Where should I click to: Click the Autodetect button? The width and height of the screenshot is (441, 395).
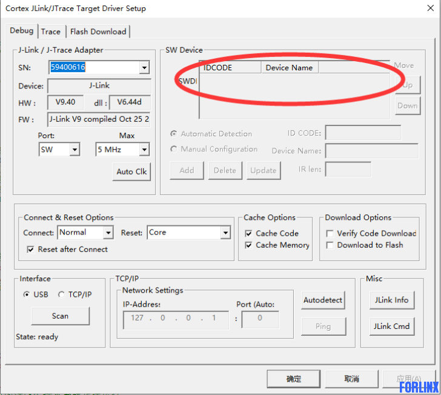[323, 300]
